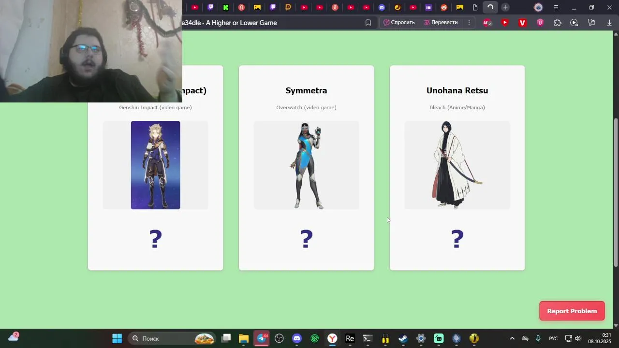Open the red V extension icon
Screen dimensions: 619x348
522,23
